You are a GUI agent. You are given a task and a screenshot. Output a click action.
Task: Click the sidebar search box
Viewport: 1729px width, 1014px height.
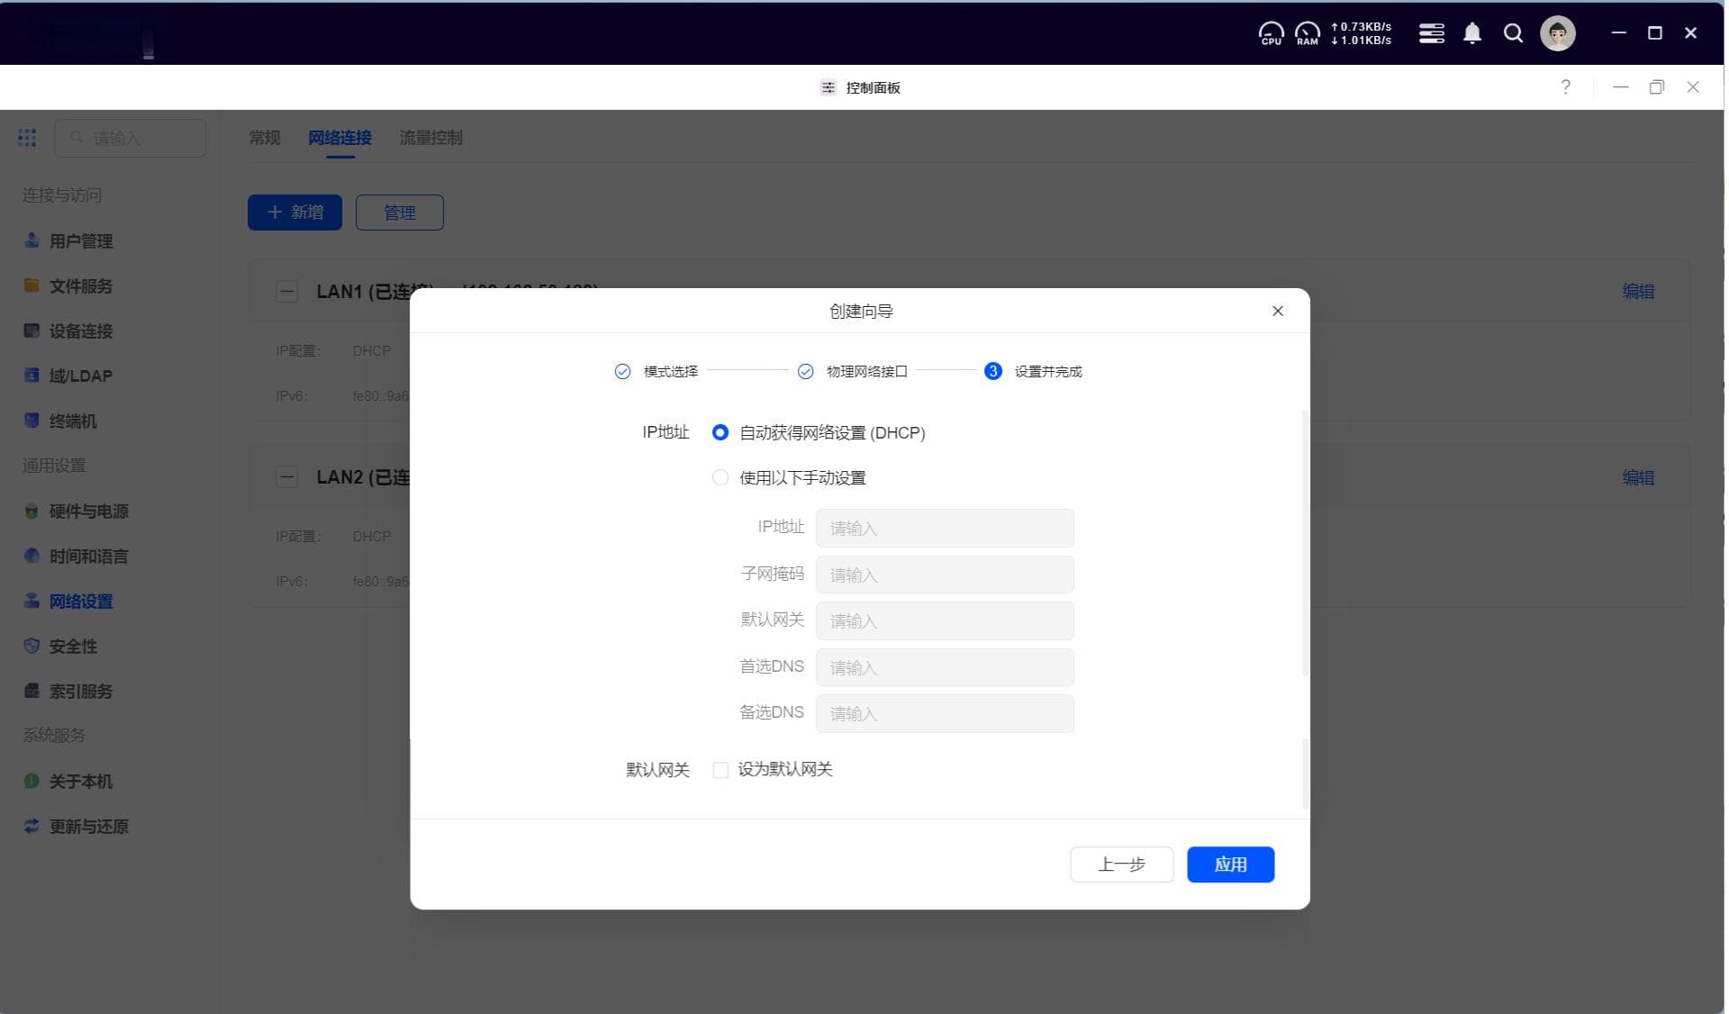pyautogui.click(x=130, y=137)
